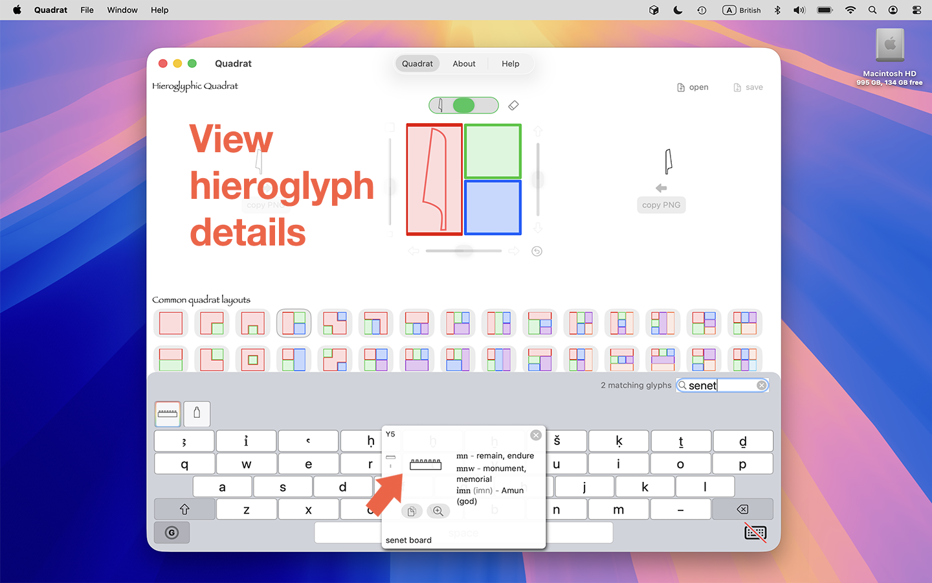Switch to the Help tab
The width and height of the screenshot is (932, 583).
pos(510,63)
